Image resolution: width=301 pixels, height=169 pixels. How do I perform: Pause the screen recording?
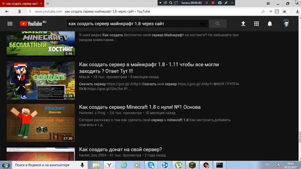pos(207,3)
